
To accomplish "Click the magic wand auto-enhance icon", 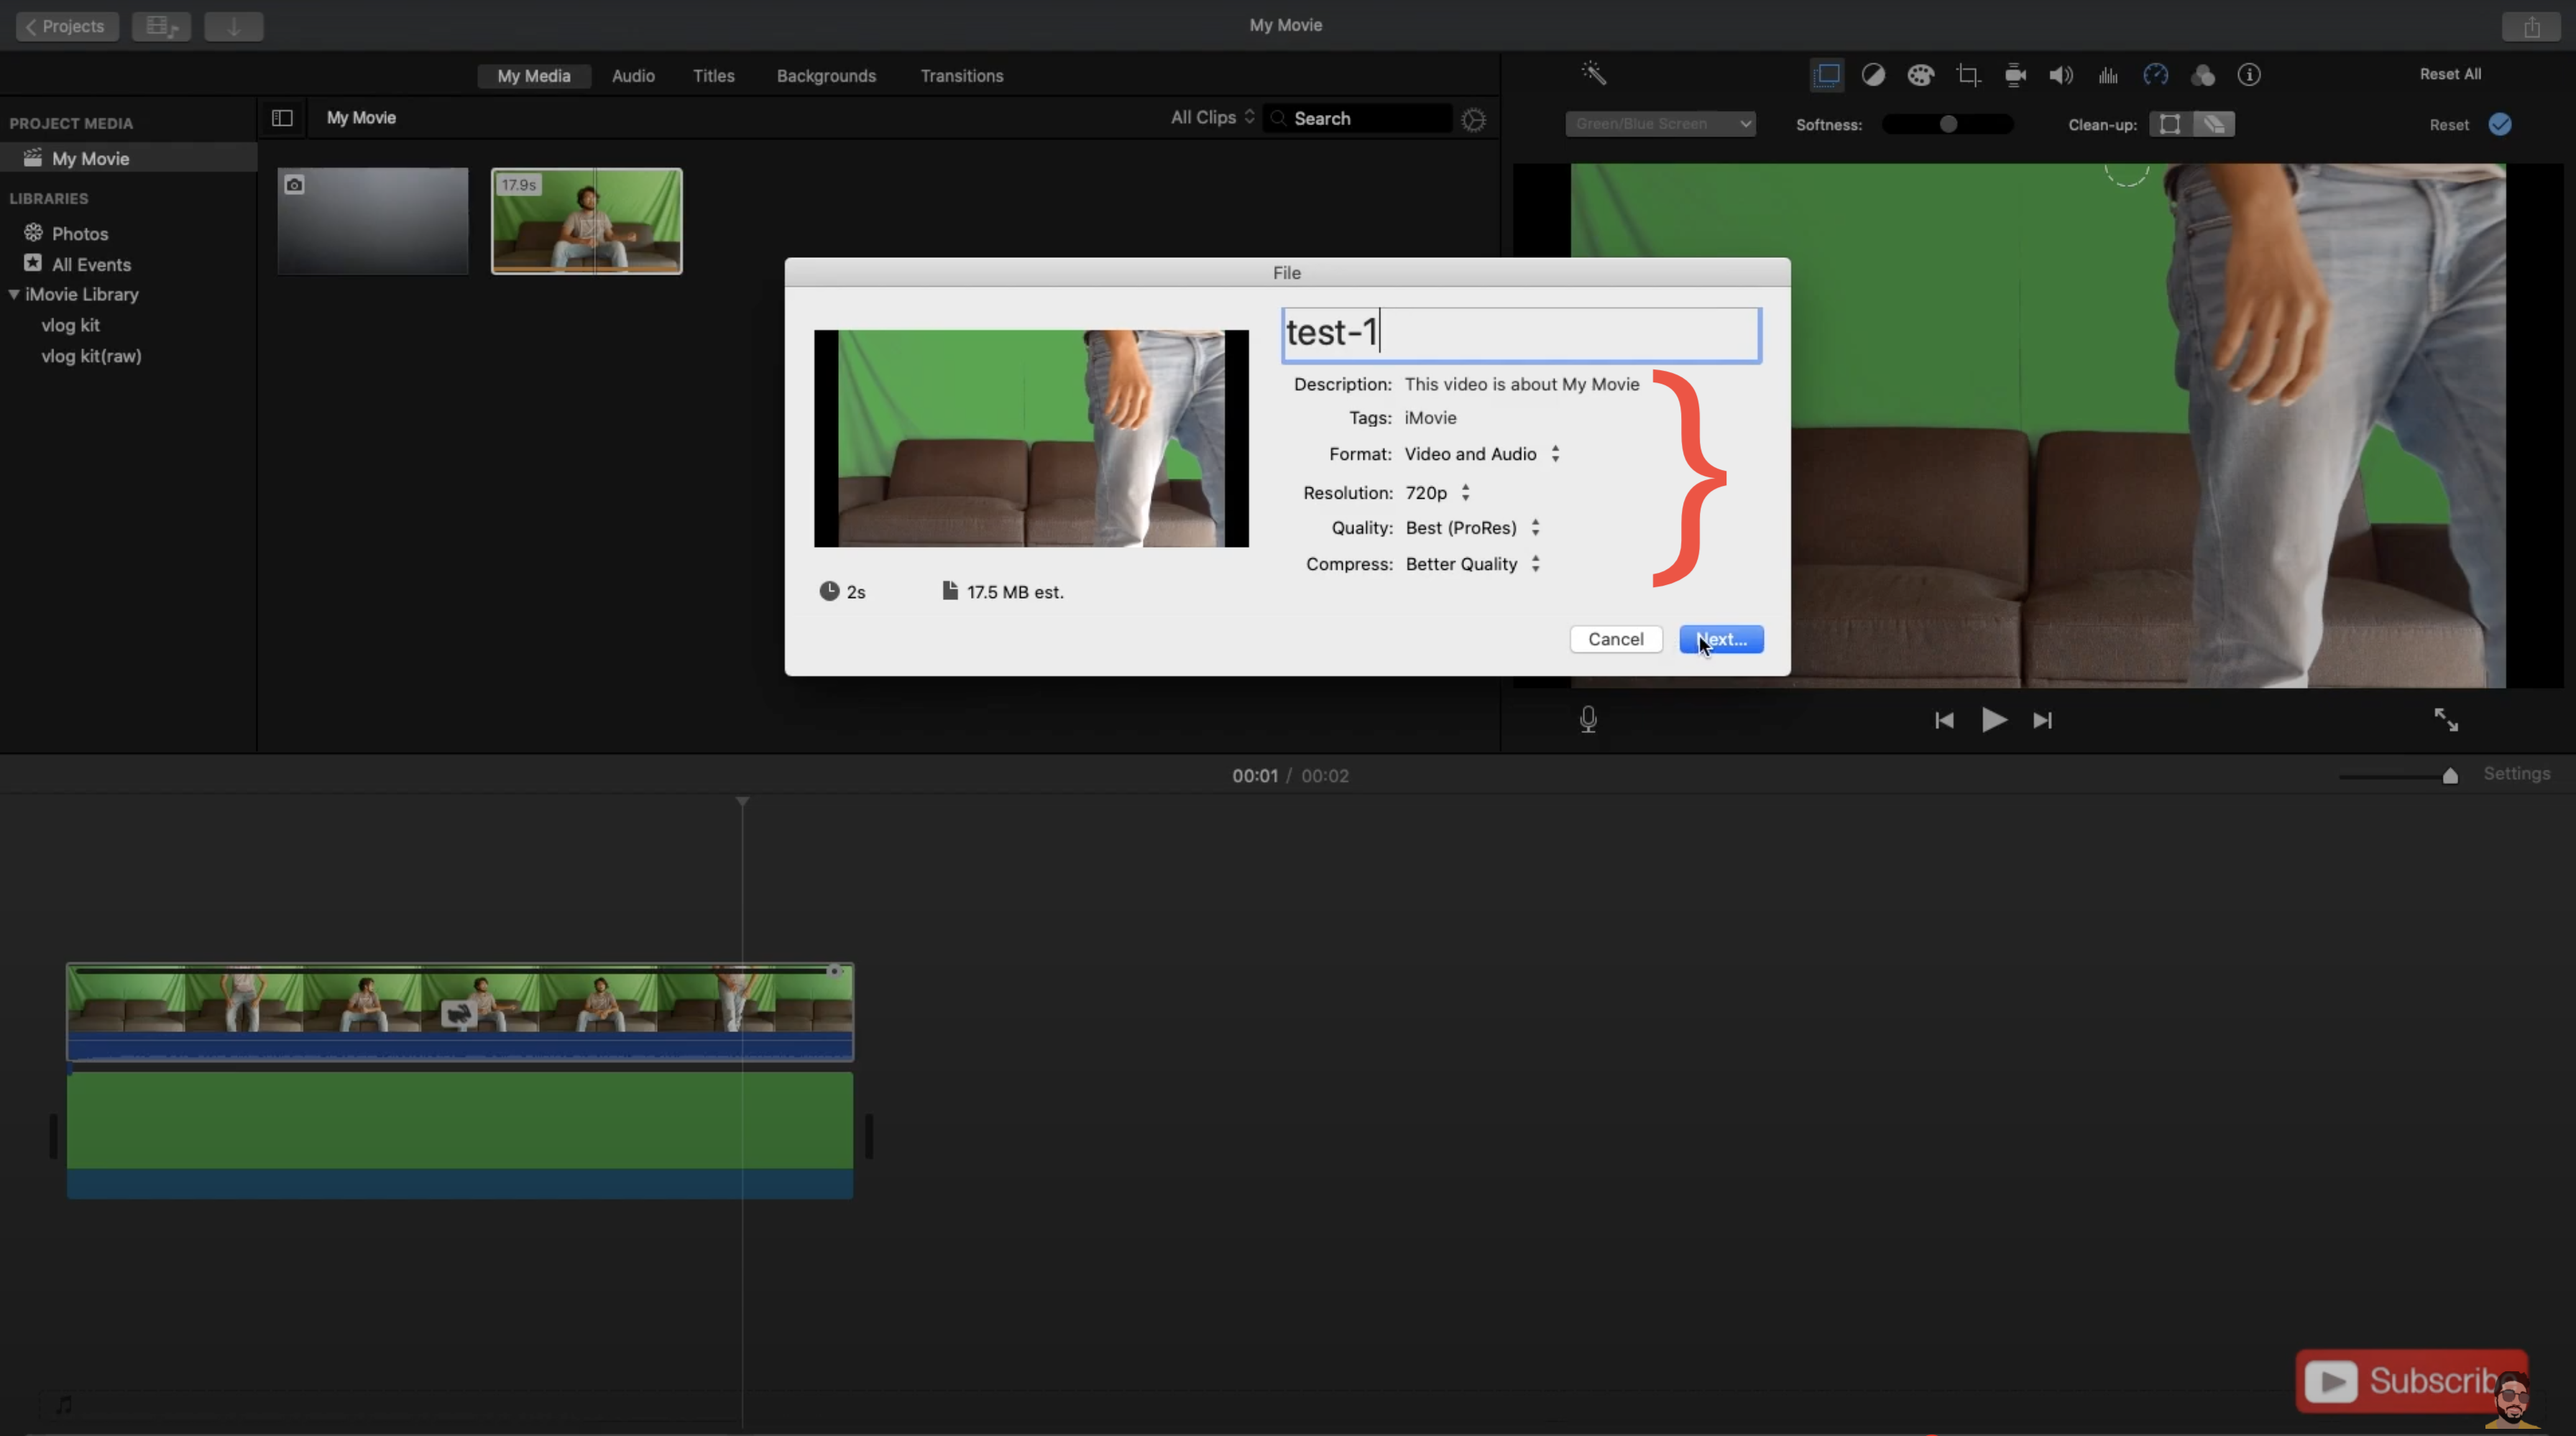I will click(1594, 74).
